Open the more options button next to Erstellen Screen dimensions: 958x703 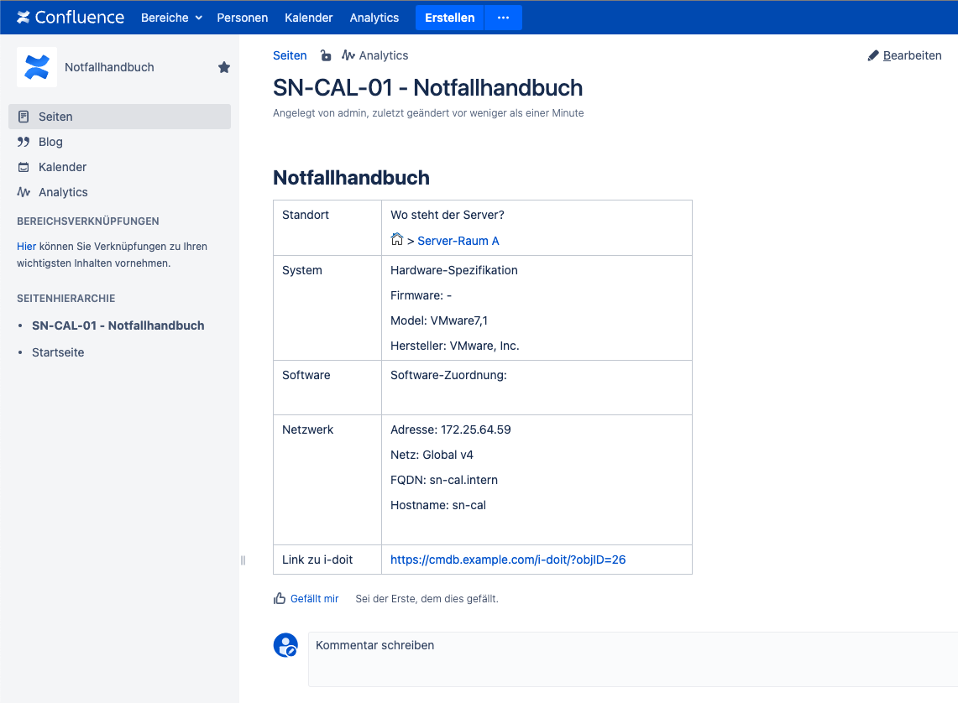503,18
